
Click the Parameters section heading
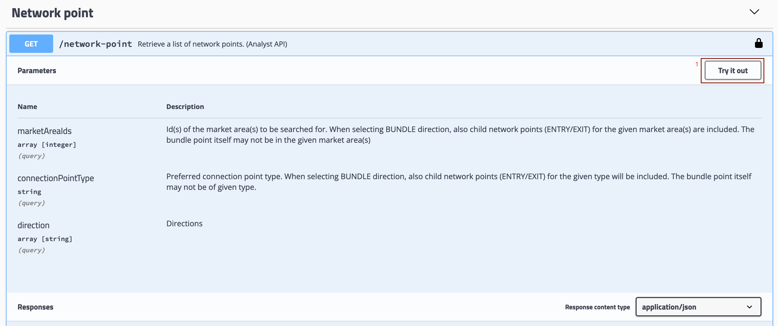[x=37, y=71]
